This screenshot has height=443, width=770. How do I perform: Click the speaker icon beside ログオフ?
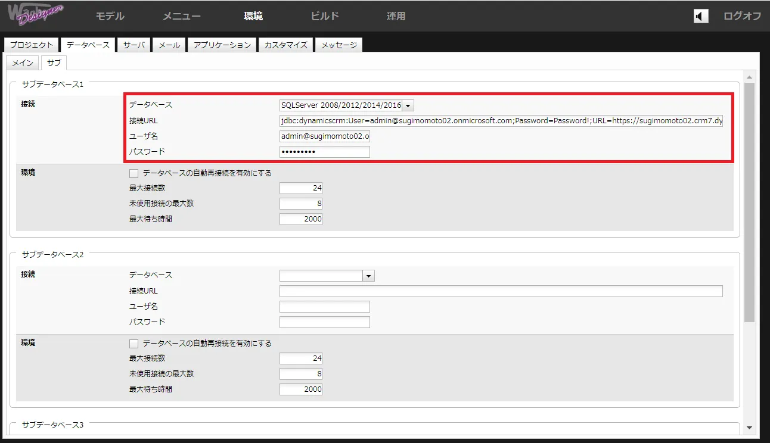[x=701, y=16]
